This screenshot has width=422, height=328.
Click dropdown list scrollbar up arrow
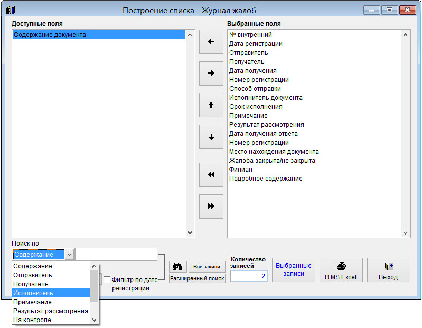tap(94, 266)
